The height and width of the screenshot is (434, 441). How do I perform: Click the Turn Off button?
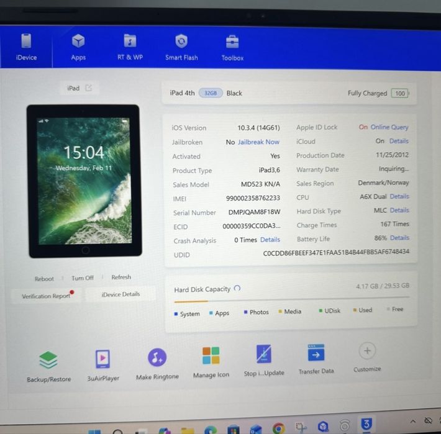[x=83, y=278]
